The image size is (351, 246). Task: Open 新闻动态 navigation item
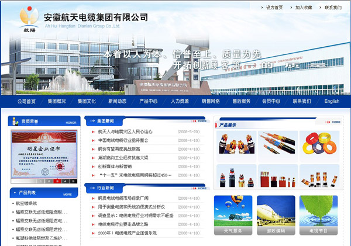(x=118, y=101)
